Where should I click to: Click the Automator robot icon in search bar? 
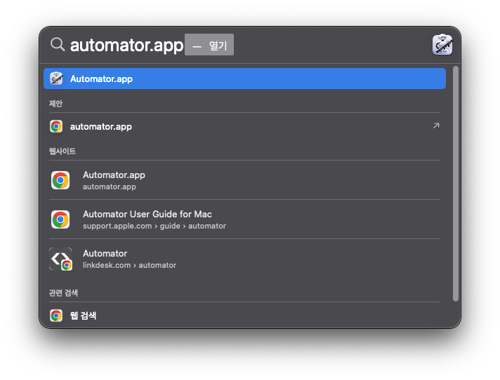point(442,45)
